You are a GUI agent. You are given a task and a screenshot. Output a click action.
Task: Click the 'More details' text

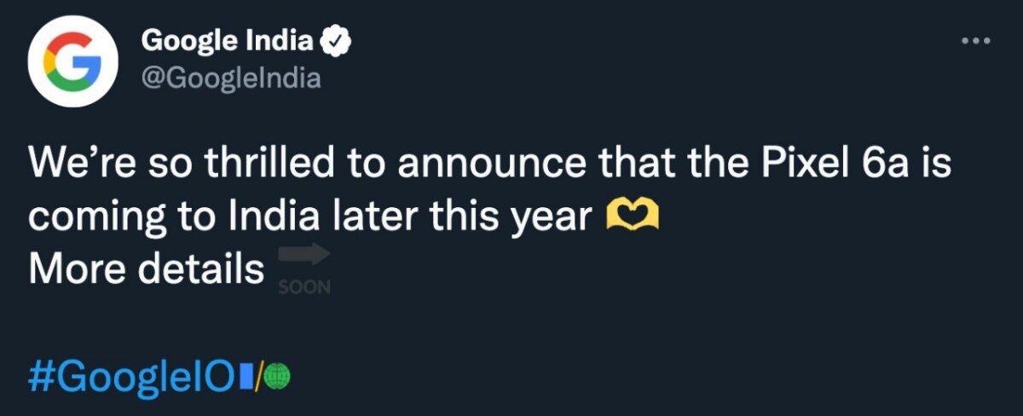(x=146, y=269)
